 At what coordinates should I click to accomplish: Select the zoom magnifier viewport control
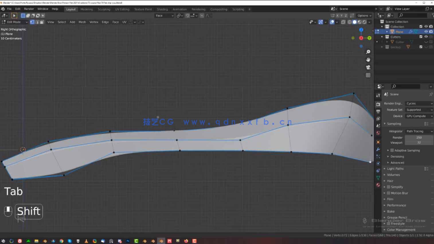[x=368, y=52]
